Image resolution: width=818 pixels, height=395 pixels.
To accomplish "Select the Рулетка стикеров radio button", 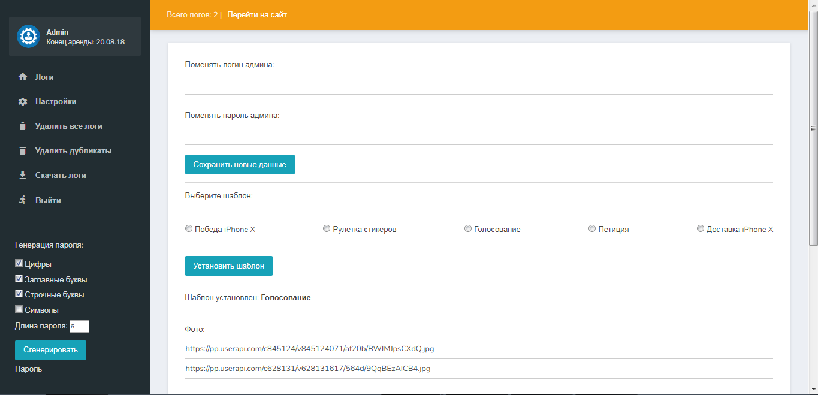I will click(327, 229).
